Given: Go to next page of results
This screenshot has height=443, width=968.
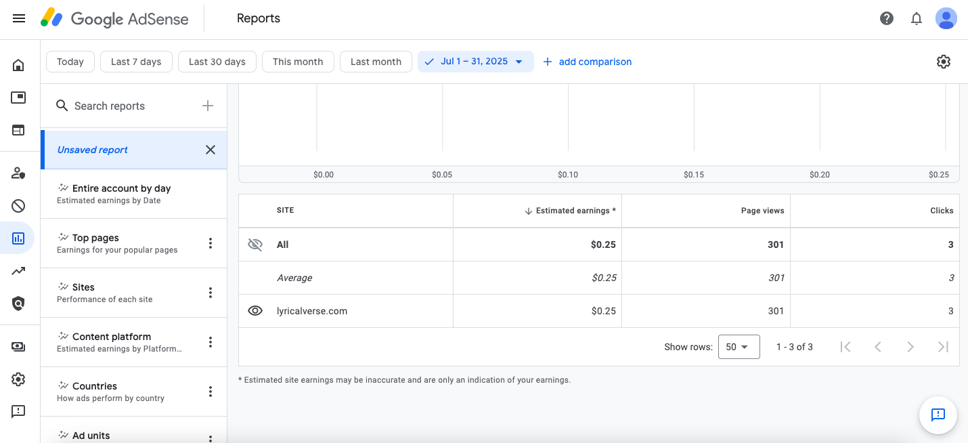Looking at the screenshot, I should tap(910, 347).
